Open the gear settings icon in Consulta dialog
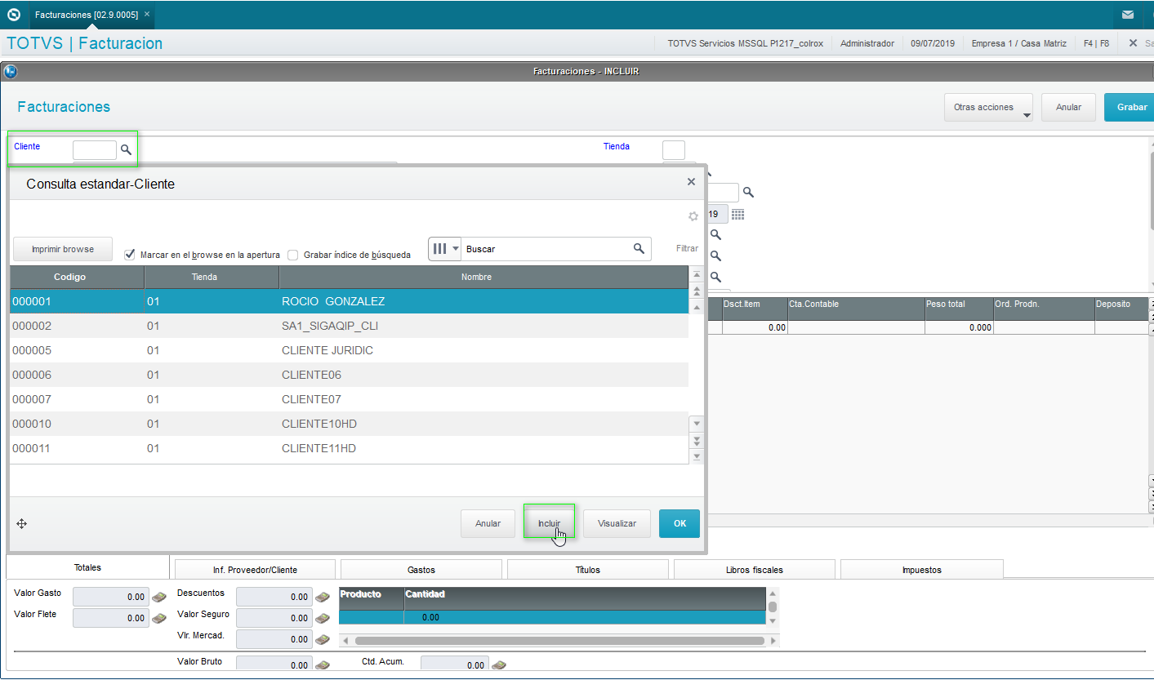The height and width of the screenshot is (680, 1154). [693, 216]
